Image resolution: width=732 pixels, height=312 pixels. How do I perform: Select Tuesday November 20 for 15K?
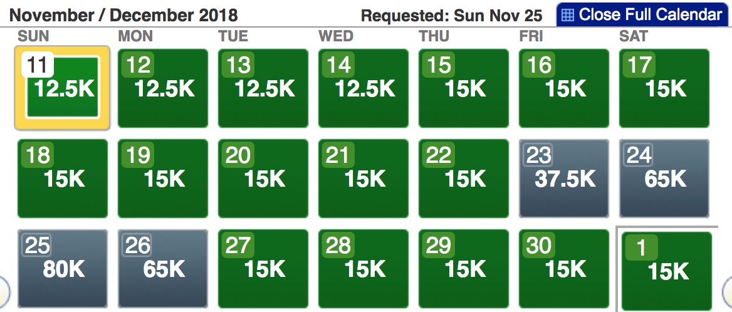tap(263, 178)
